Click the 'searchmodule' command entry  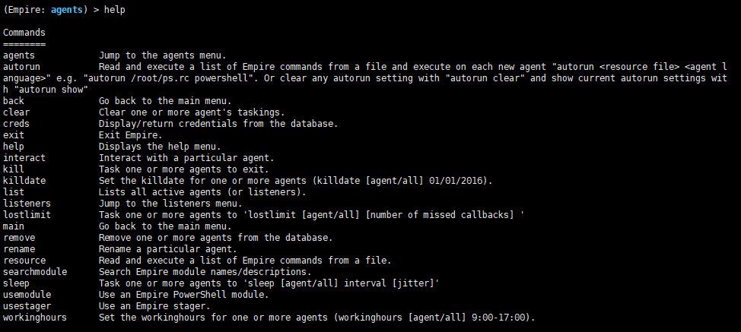pyautogui.click(x=35, y=272)
